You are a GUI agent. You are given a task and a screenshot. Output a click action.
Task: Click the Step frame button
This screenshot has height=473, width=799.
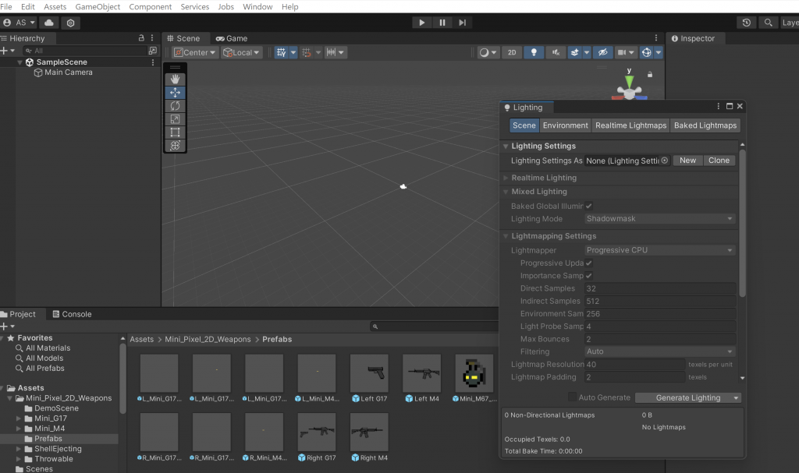[x=463, y=23]
